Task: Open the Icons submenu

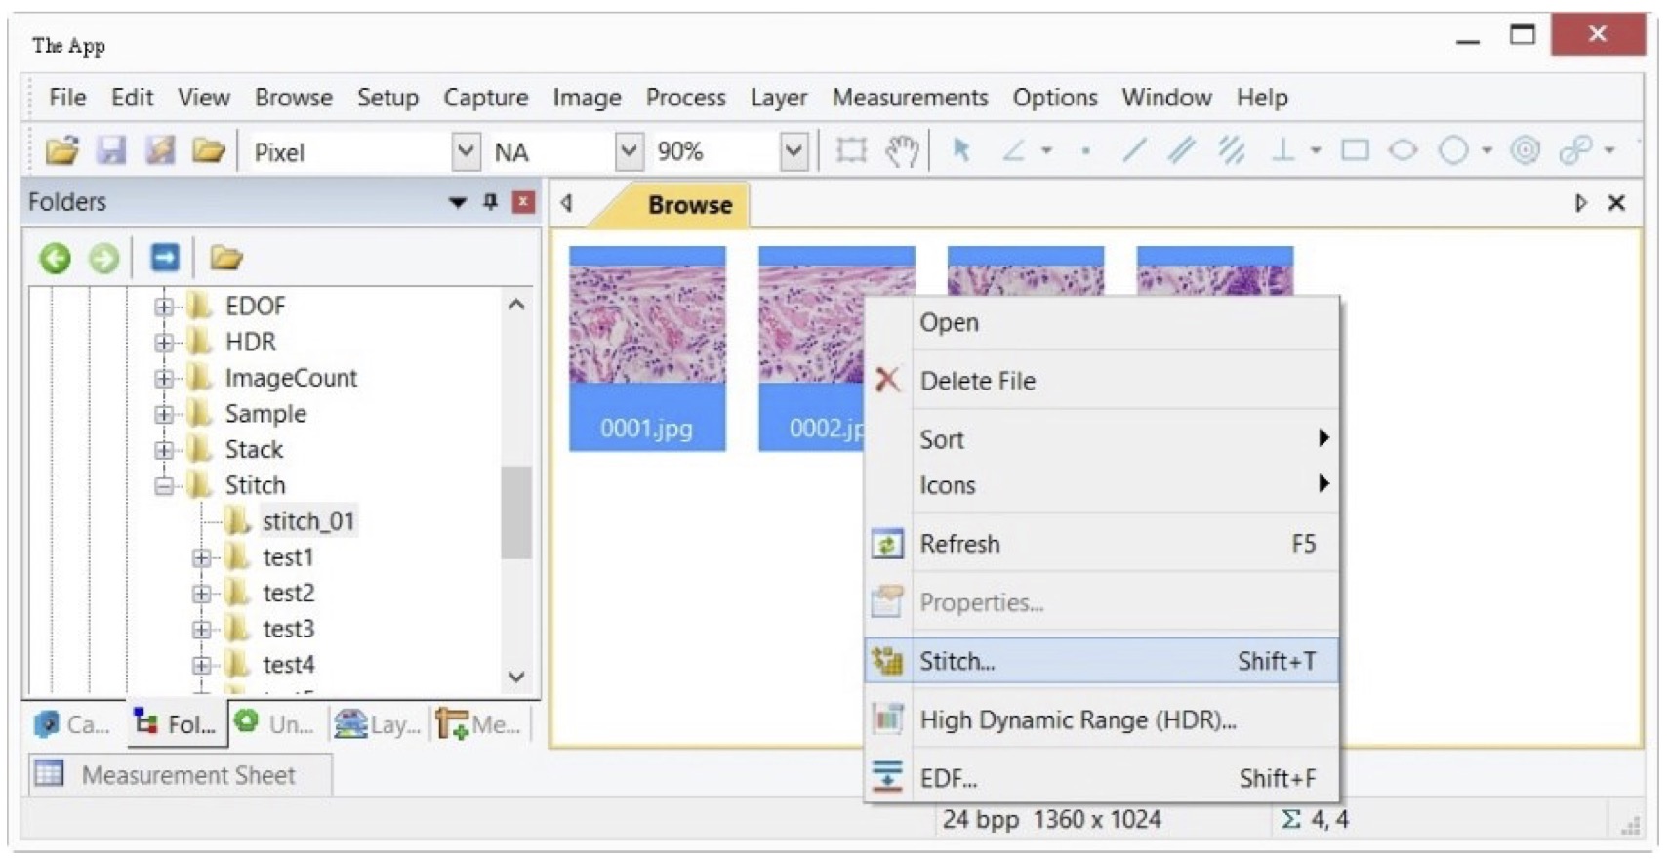Action: click(x=1101, y=485)
